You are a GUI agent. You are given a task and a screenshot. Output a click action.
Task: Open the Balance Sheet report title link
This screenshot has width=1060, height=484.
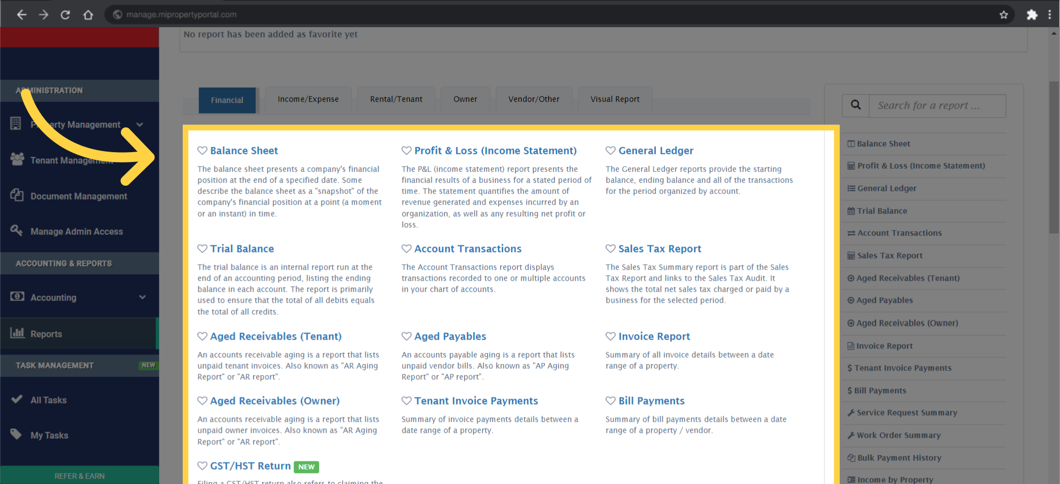(x=244, y=150)
